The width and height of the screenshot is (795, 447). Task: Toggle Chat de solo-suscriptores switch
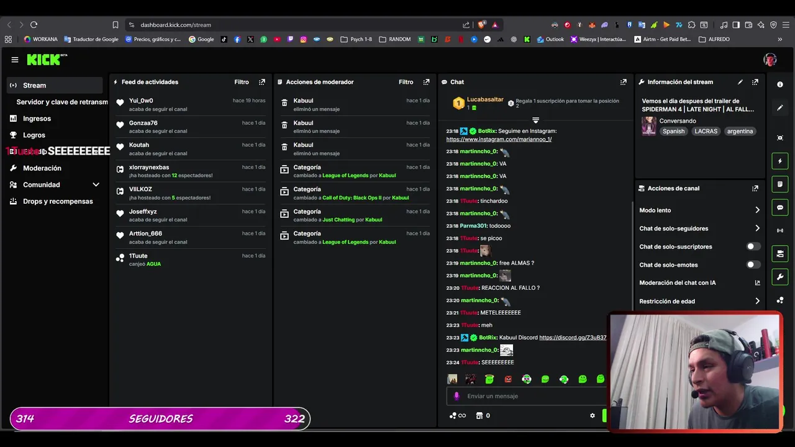753,246
